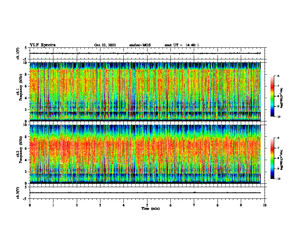Click the time axis end label "10"
This screenshot has height=230, width=298.
click(x=265, y=205)
